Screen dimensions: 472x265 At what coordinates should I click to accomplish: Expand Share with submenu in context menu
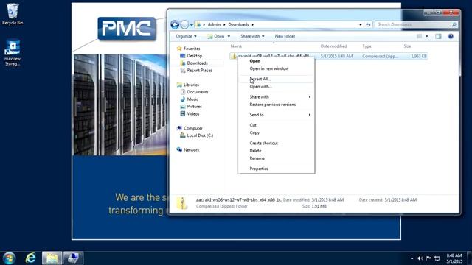pos(276,96)
